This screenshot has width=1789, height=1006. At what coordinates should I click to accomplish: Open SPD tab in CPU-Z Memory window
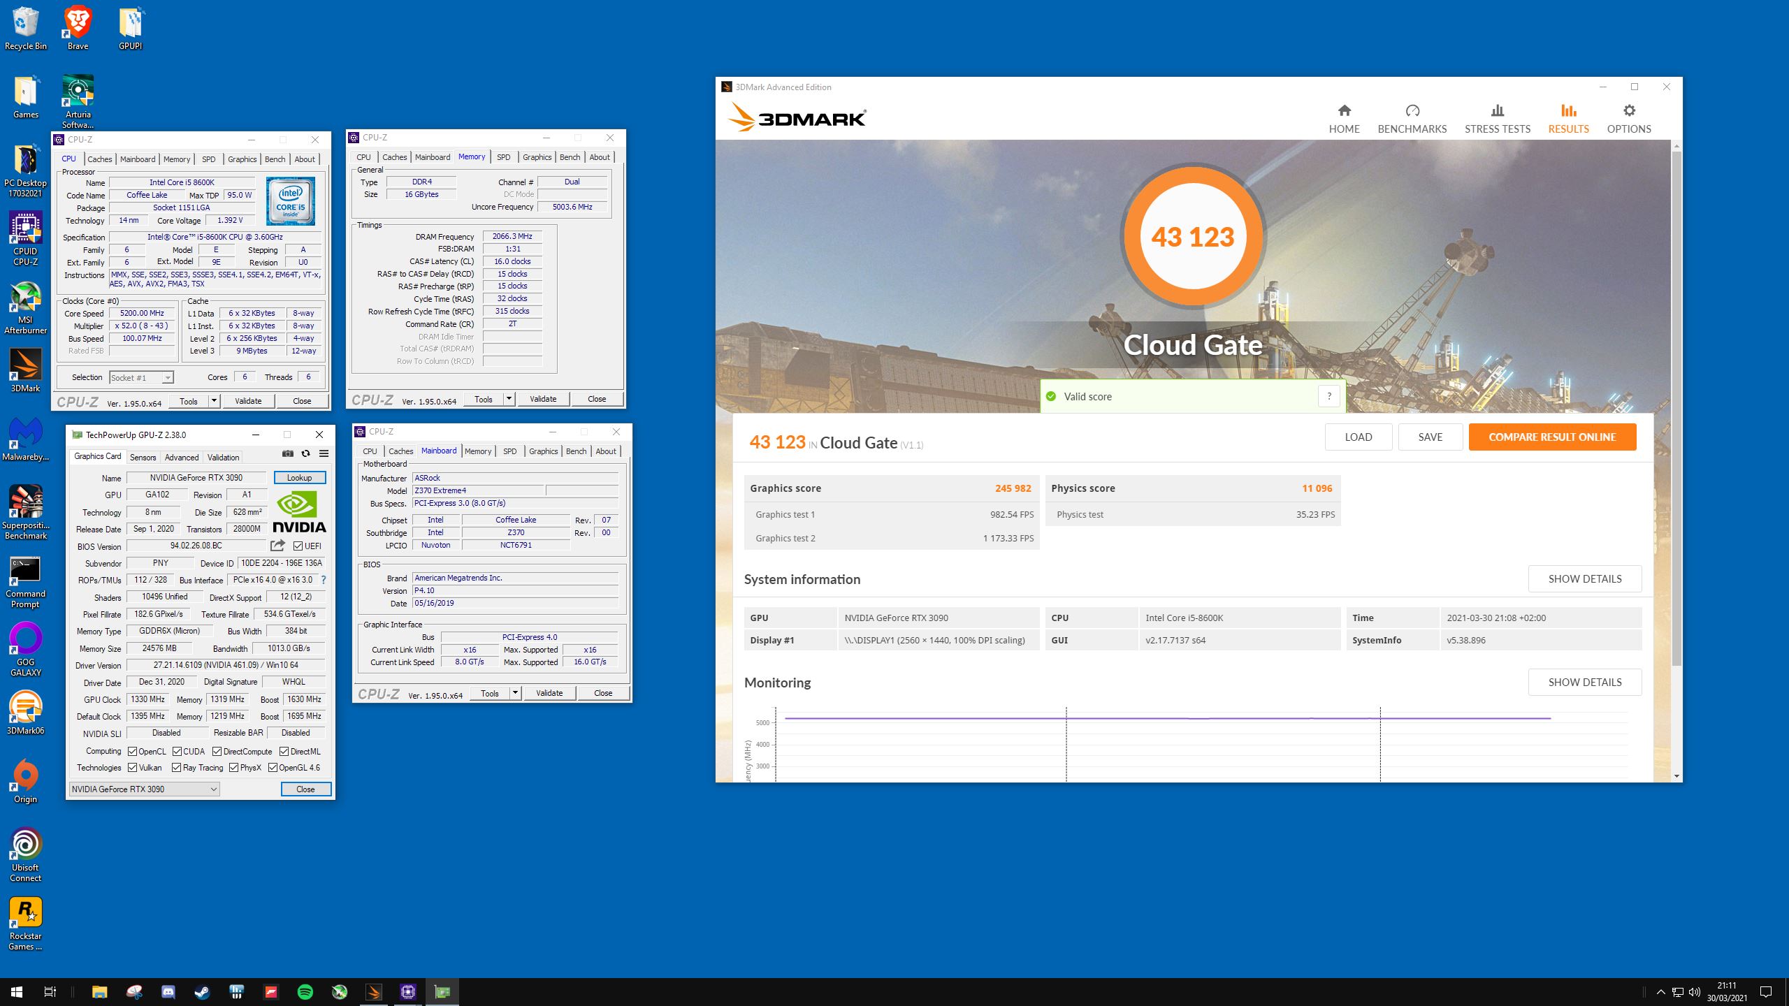point(503,157)
